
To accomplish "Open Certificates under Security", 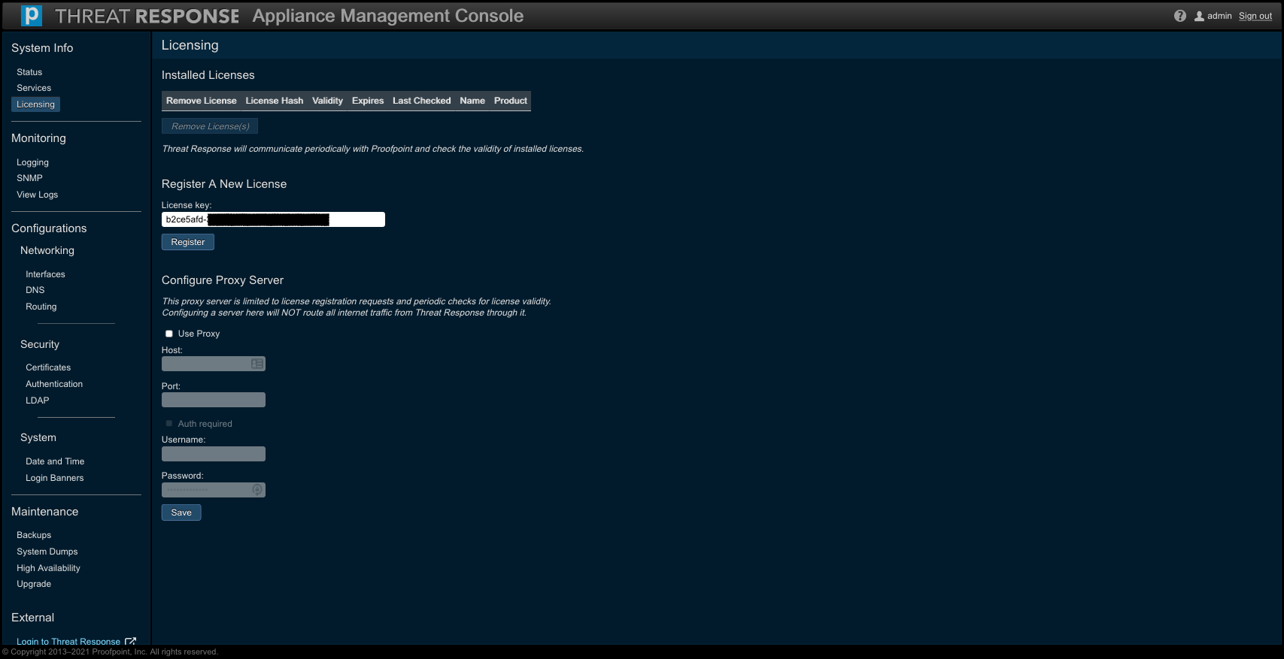I will click(48, 367).
